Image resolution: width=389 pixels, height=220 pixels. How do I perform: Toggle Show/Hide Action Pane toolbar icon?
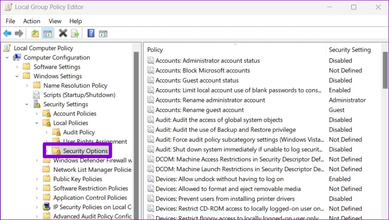(103, 34)
